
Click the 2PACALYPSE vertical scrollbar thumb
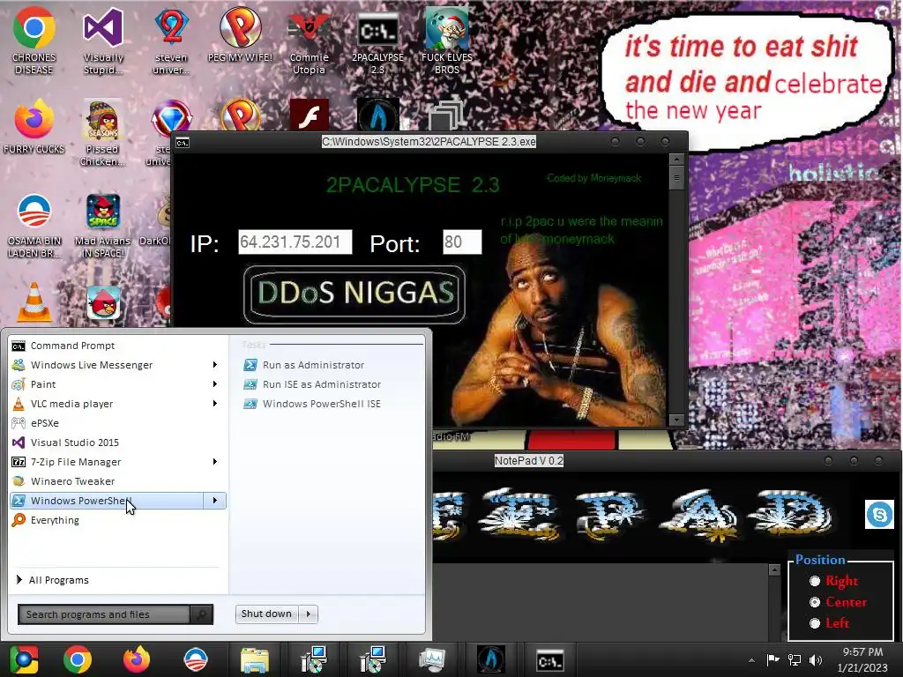click(676, 178)
